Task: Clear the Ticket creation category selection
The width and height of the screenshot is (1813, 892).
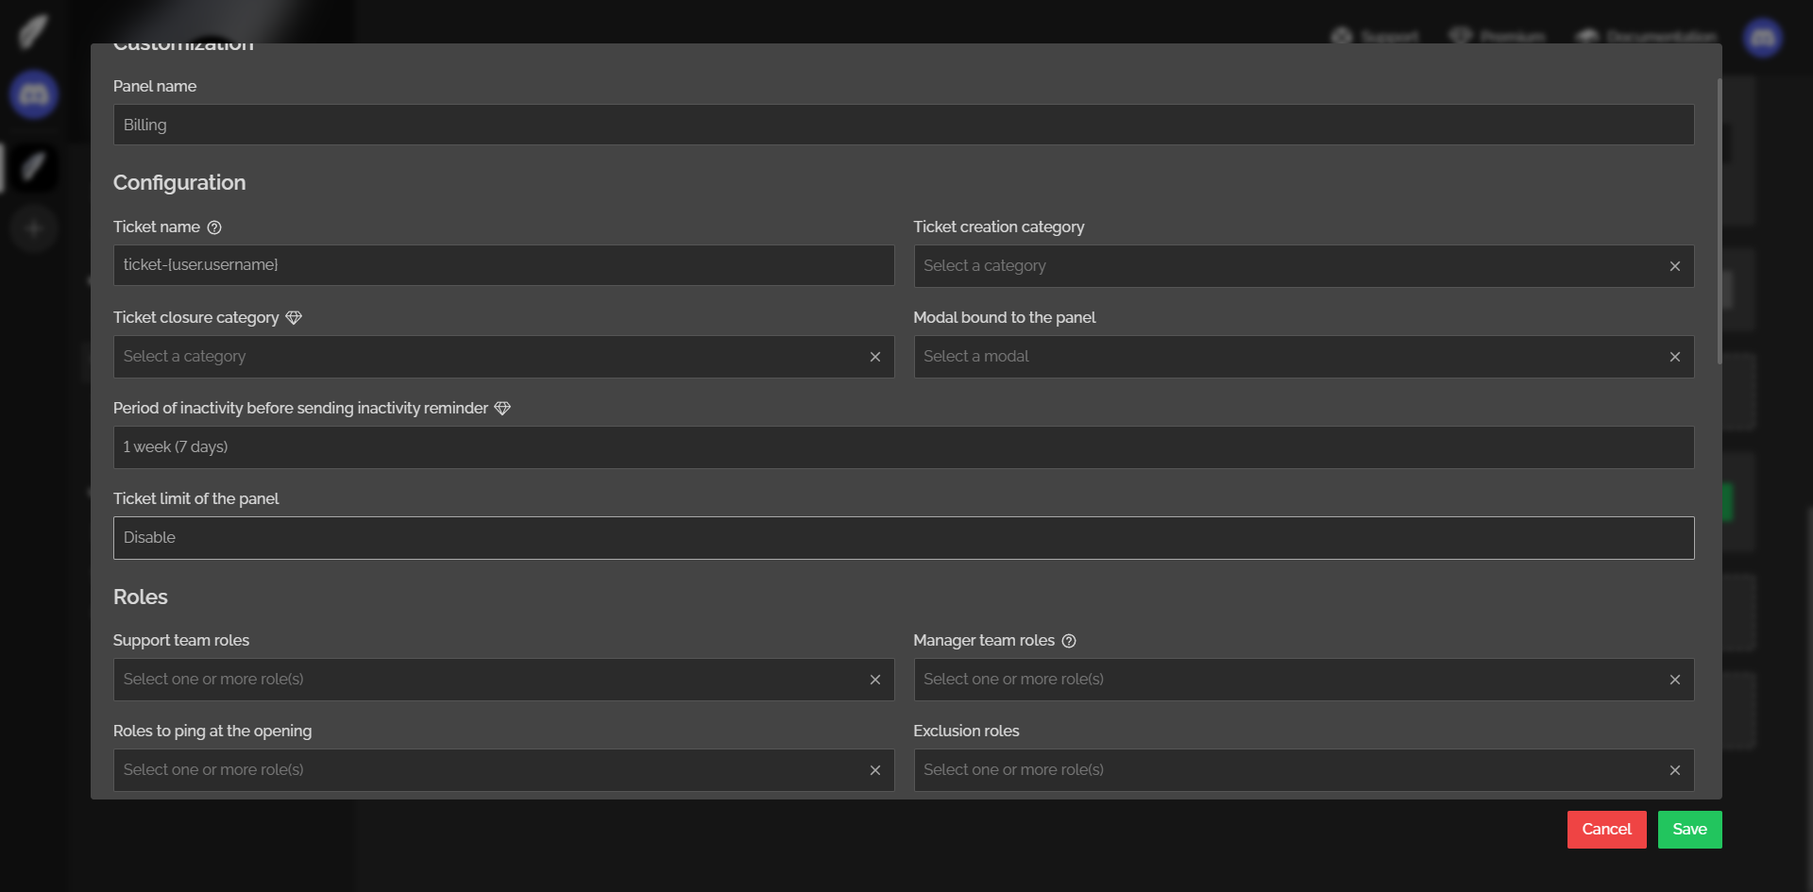Action: click(x=1674, y=266)
